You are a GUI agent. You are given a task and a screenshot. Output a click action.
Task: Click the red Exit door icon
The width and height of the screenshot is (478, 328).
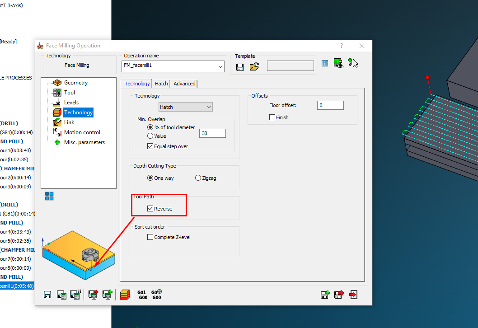click(353, 295)
